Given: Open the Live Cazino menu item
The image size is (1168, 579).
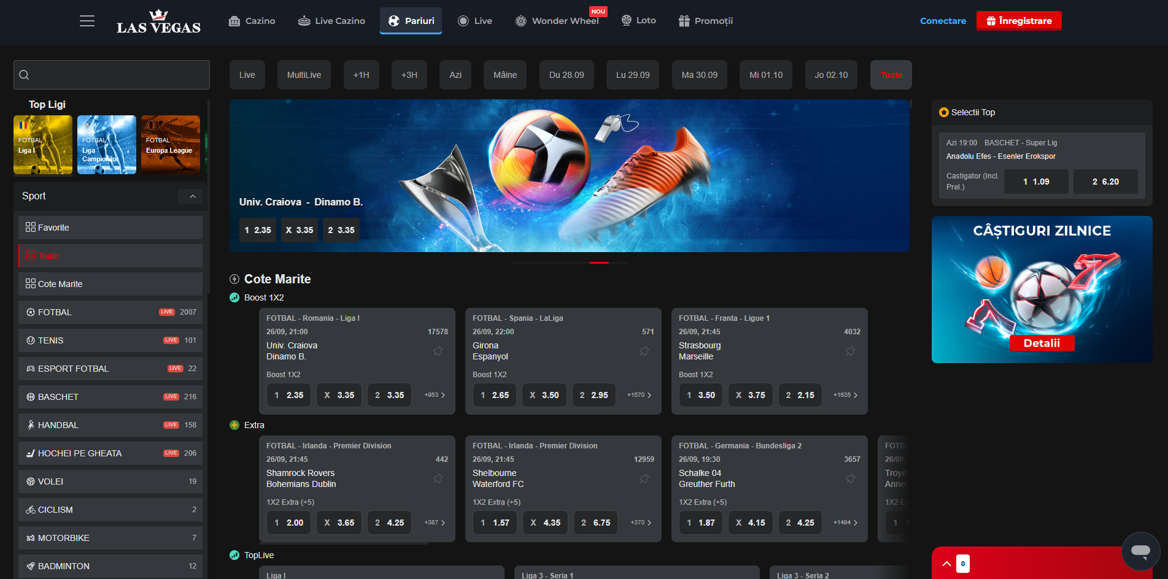Looking at the screenshot, I should pyautogui.click(x=331, y=21).
